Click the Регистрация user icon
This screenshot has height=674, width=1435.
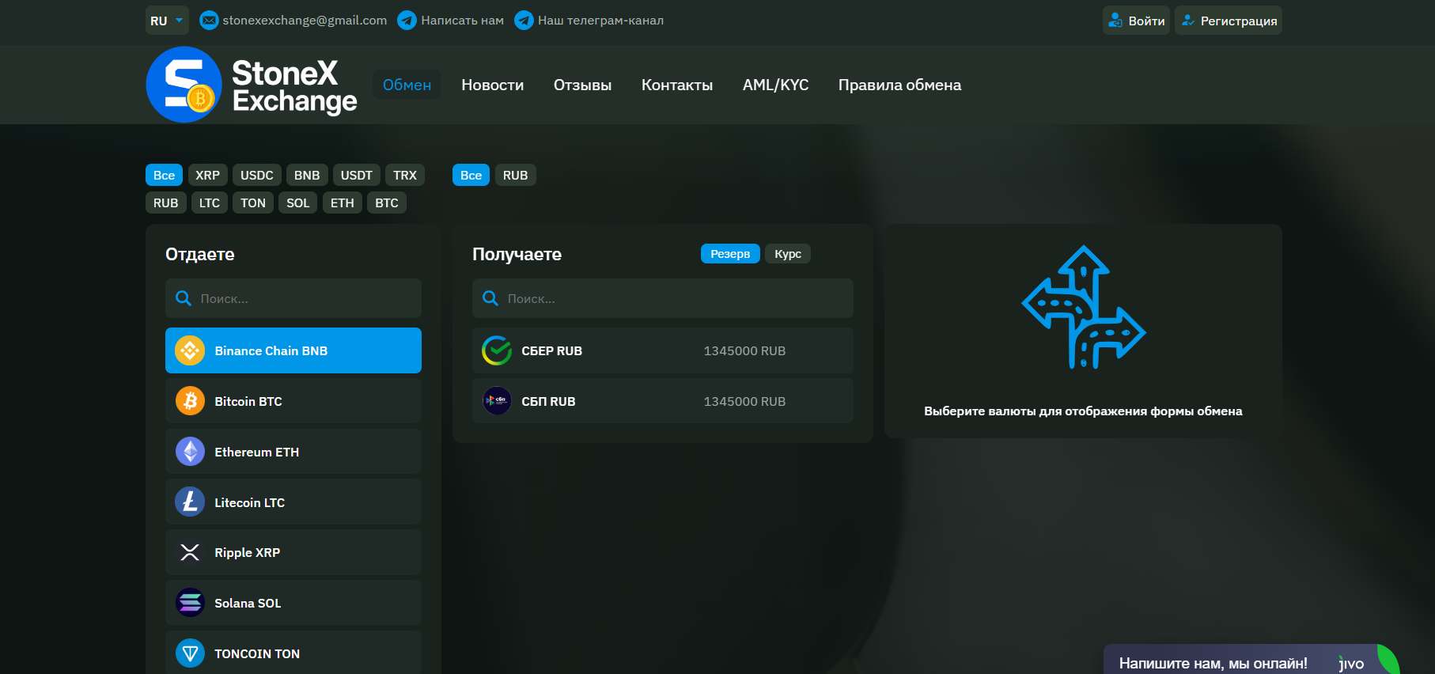[1188, 21]
